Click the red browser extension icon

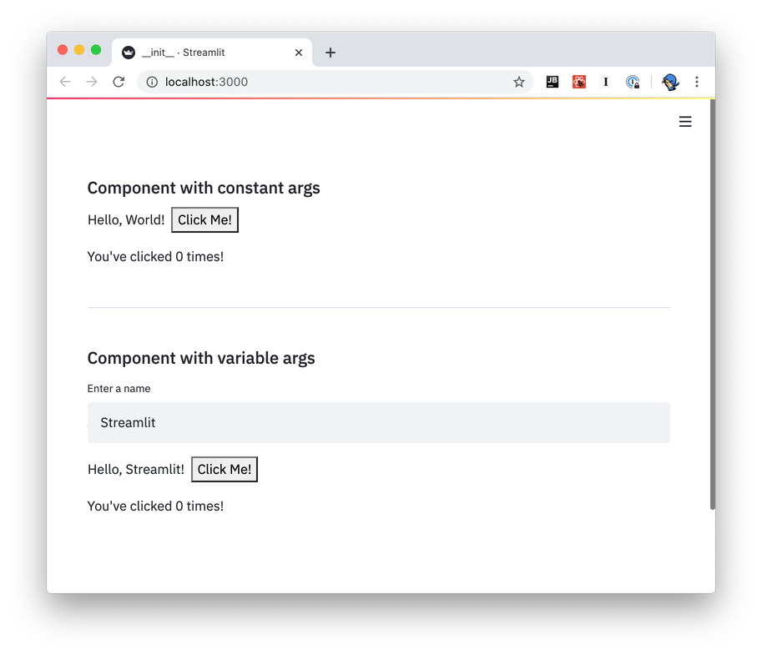[x=578, y=82]
